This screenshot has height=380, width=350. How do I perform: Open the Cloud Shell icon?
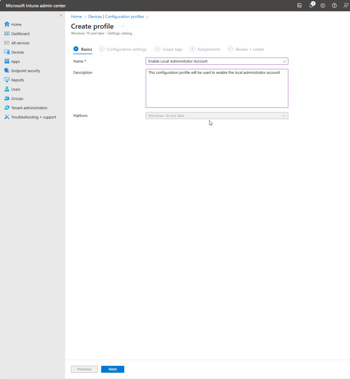pyautogui.click(x=300, y=6)
